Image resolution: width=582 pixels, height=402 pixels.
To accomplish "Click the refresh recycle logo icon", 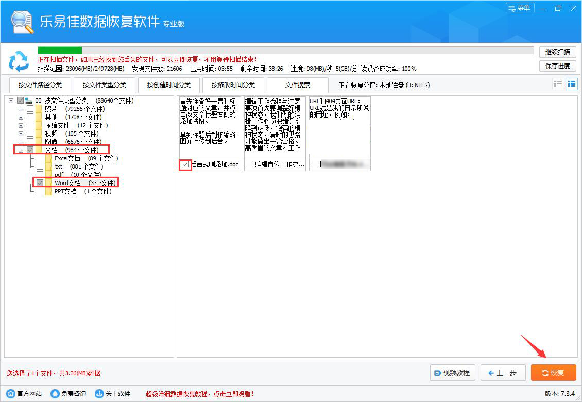I will point(19,61).
